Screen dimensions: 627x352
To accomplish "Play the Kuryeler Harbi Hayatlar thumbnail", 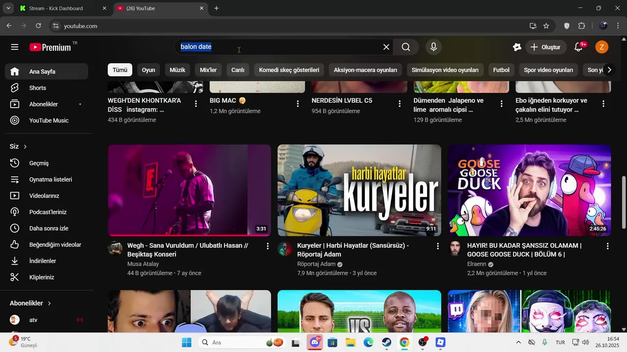I will 359,190.
